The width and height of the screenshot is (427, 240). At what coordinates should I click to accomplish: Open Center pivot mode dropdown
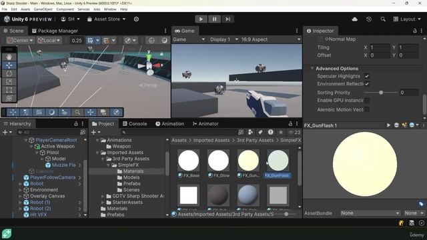pos(20,40)
